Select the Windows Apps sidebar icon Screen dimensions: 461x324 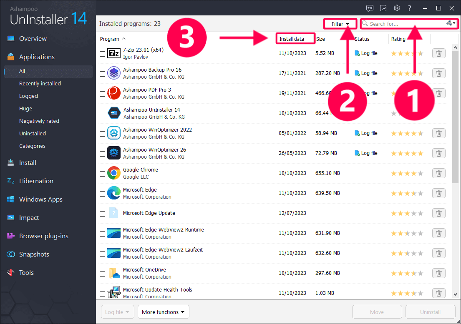point(41,199)
